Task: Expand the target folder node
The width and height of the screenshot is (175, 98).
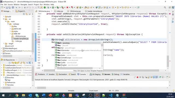Action: 4,44
